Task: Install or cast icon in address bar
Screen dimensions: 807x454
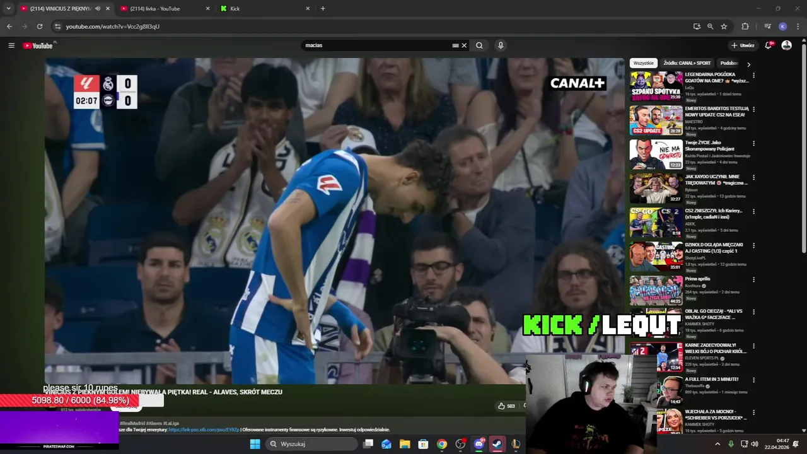Action: [x=697, y=26]
